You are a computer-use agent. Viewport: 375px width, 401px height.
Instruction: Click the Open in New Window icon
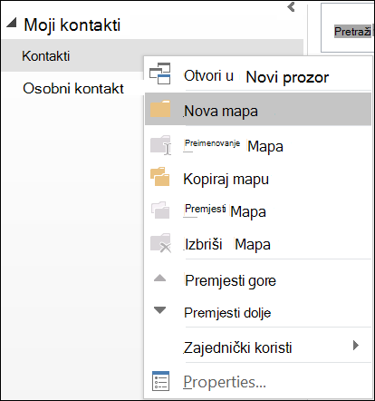tap(160, 73)
